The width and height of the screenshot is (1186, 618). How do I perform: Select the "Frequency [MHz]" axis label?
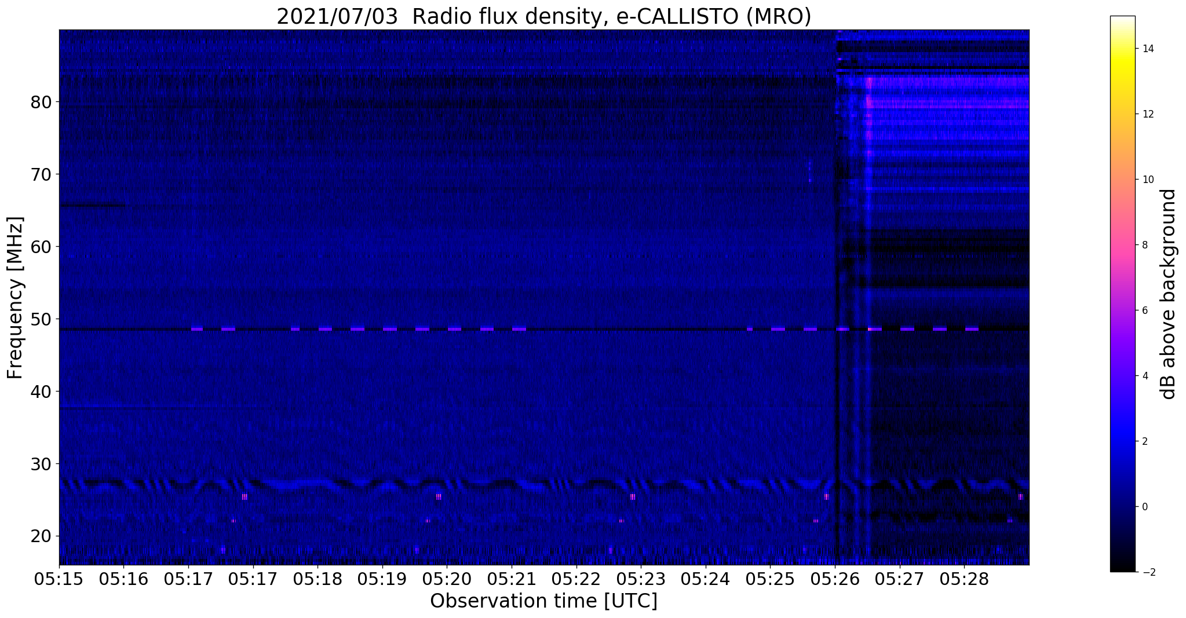tap(16, 298)
